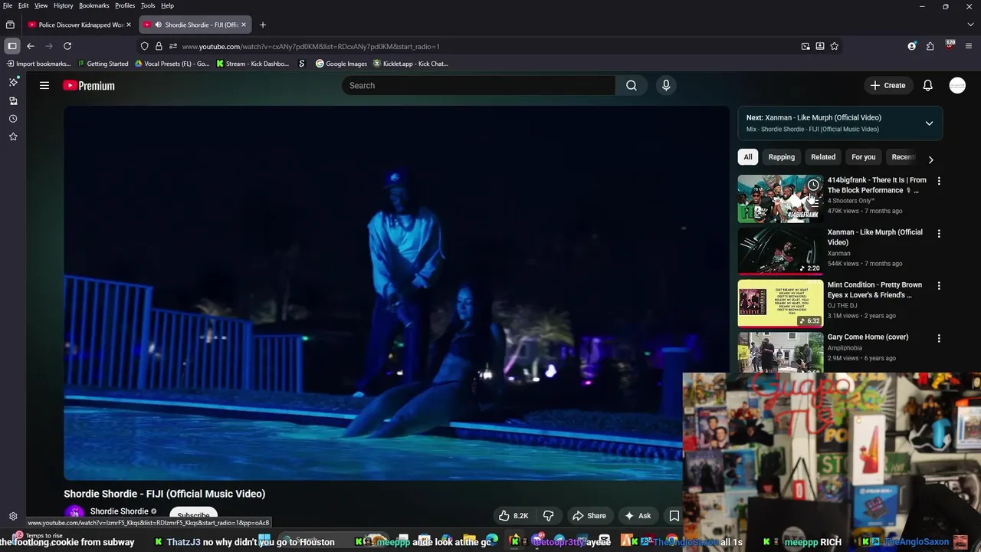The image size is (981, 552).
Task: Type in the YouTube Search field
Action: pos(479,85)
